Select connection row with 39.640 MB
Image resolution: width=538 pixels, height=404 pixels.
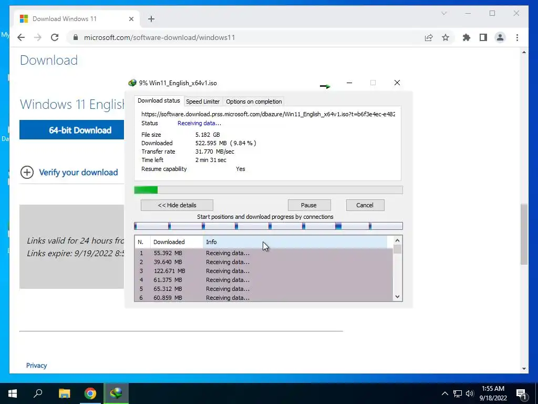click(x=264, y=262)
